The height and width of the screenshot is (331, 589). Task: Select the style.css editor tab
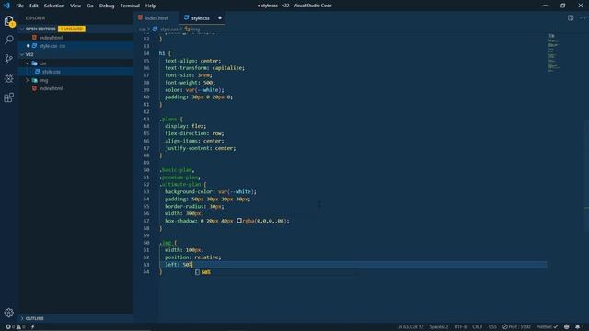coord(202,18)
